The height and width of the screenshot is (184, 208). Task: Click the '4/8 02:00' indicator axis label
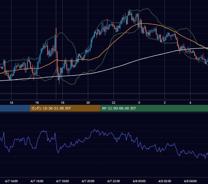point(165,181)
